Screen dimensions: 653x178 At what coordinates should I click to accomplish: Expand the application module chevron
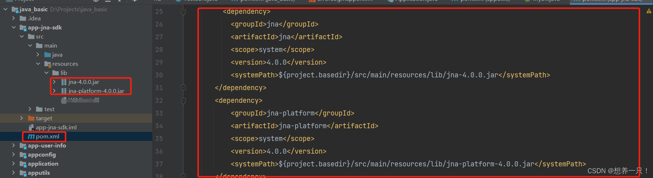tap(13, 163)
